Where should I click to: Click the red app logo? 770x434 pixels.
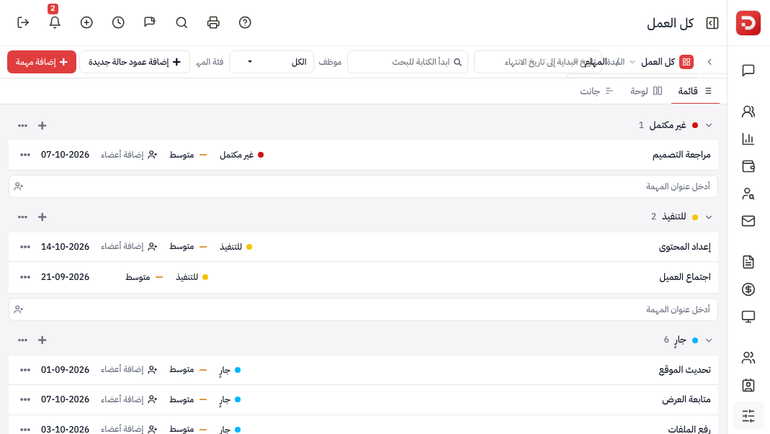(748, 23)
